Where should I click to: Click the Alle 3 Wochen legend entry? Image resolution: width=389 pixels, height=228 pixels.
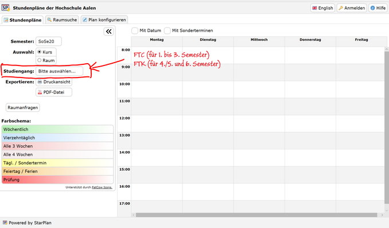57,146
